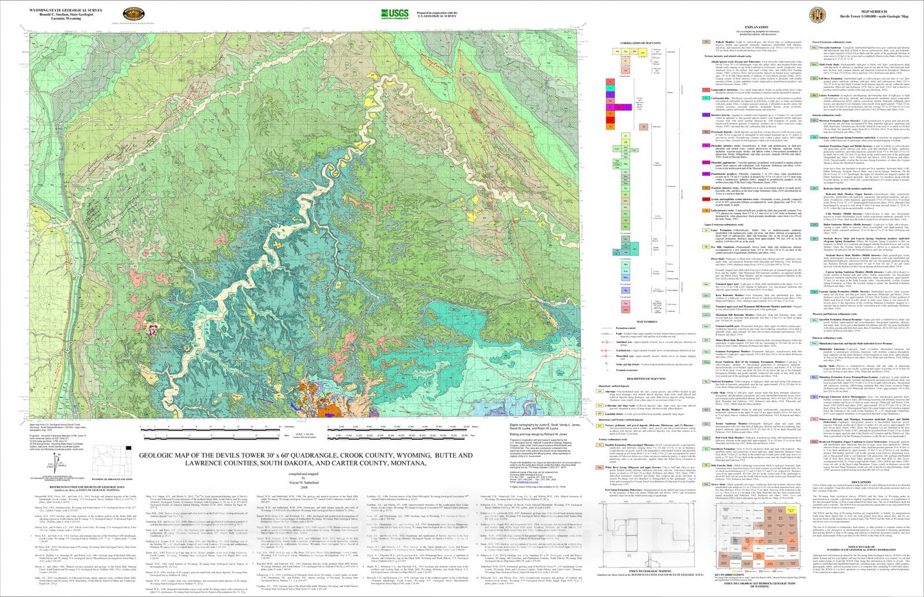This screenshot has width=924, height=597.
Task: Click the MAP SERIES 81 header text
Action: pos(874,10)
